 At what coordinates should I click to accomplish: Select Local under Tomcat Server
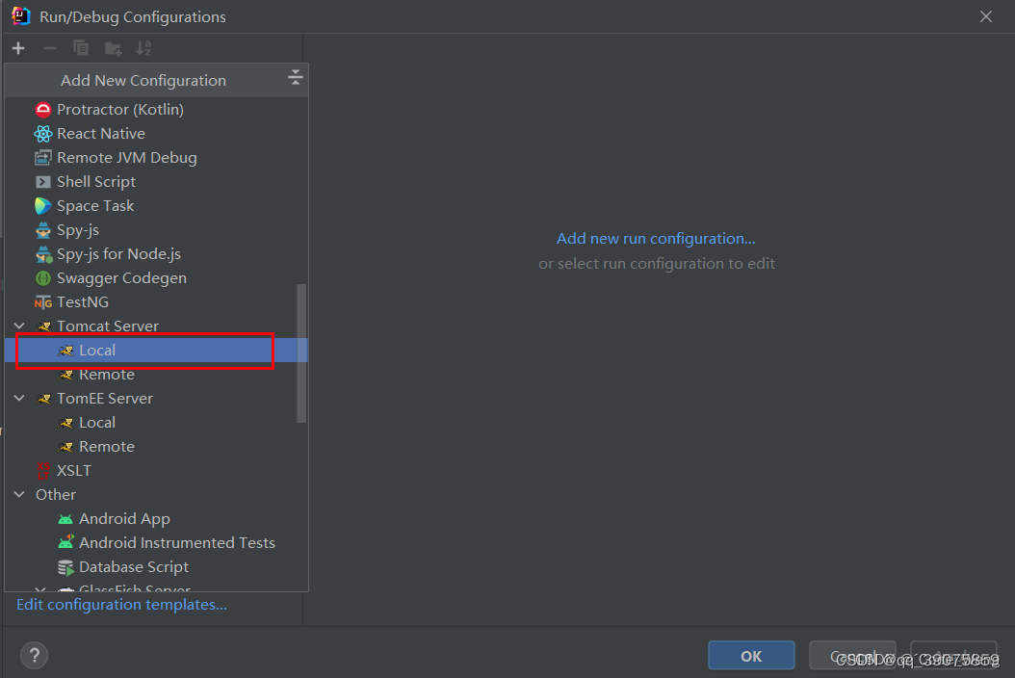[156, 351]
